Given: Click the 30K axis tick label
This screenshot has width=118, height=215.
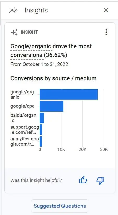Looking at the screenshot, I should point(104,149).
